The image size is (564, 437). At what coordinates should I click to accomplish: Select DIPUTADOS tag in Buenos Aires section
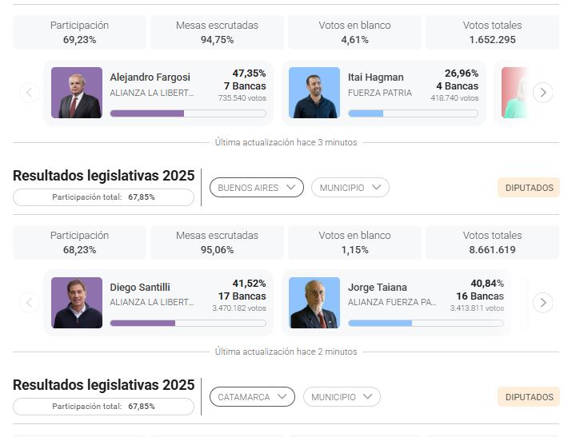click(x=529, y=188)
